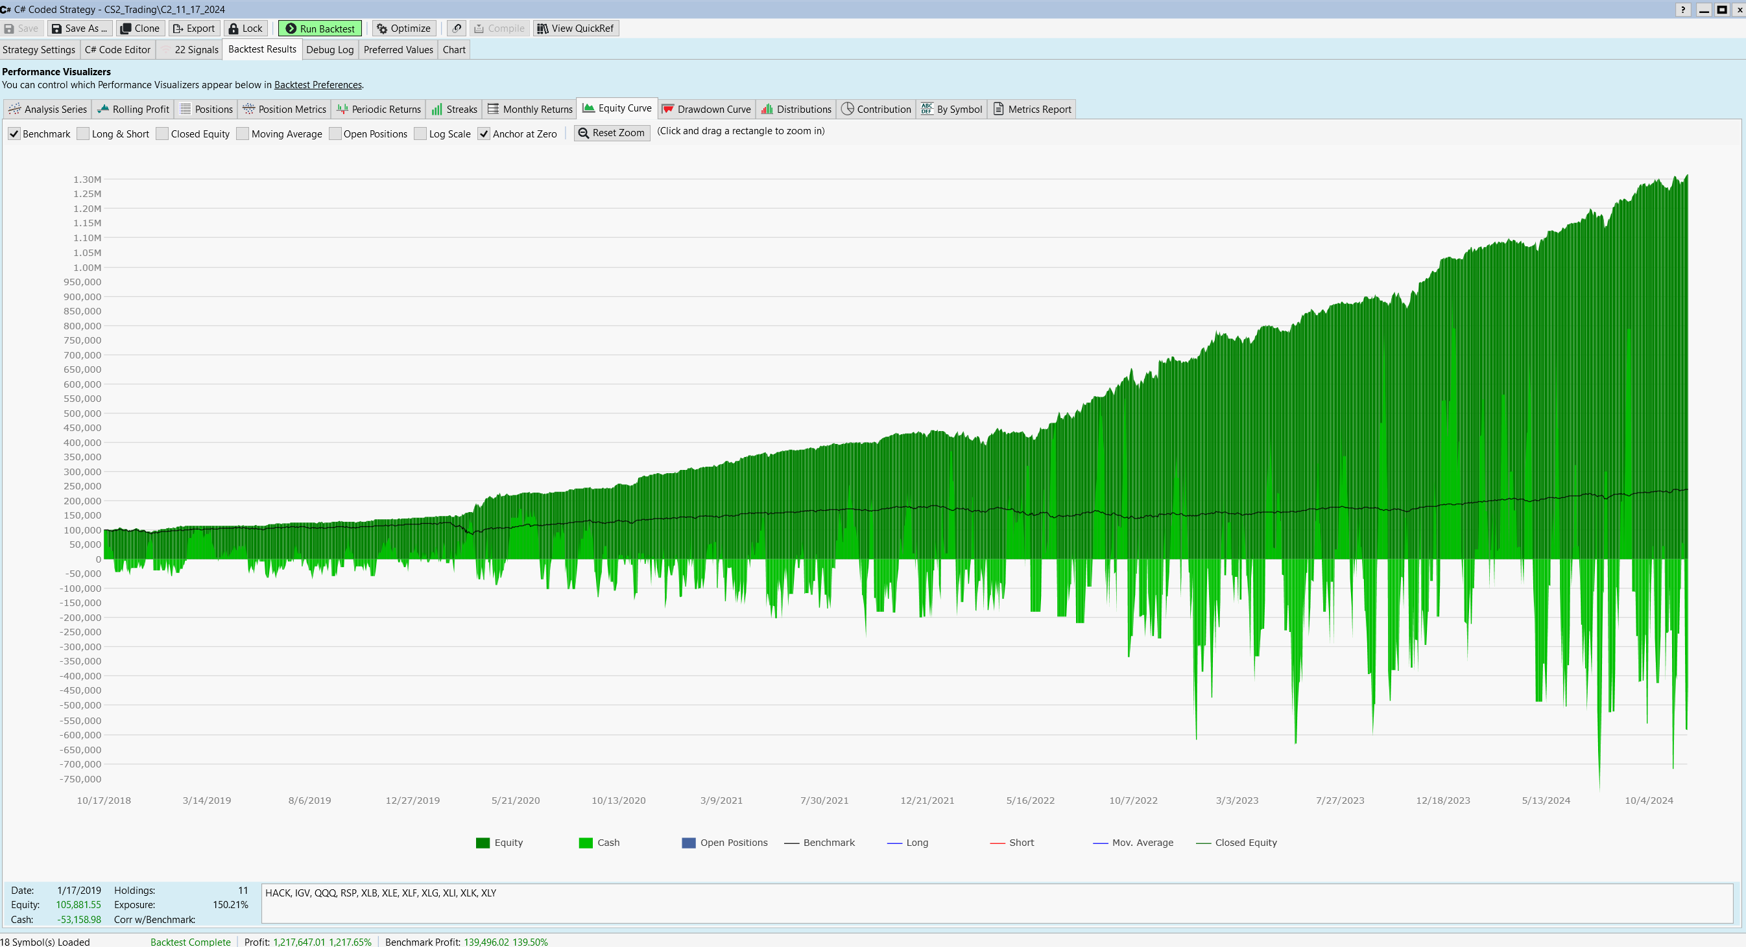Open View QuickRef books button
1746x947 pixels.
point(575,29)
